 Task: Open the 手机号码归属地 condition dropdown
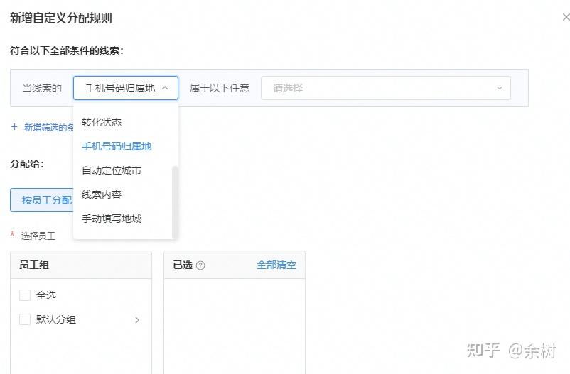125,88
